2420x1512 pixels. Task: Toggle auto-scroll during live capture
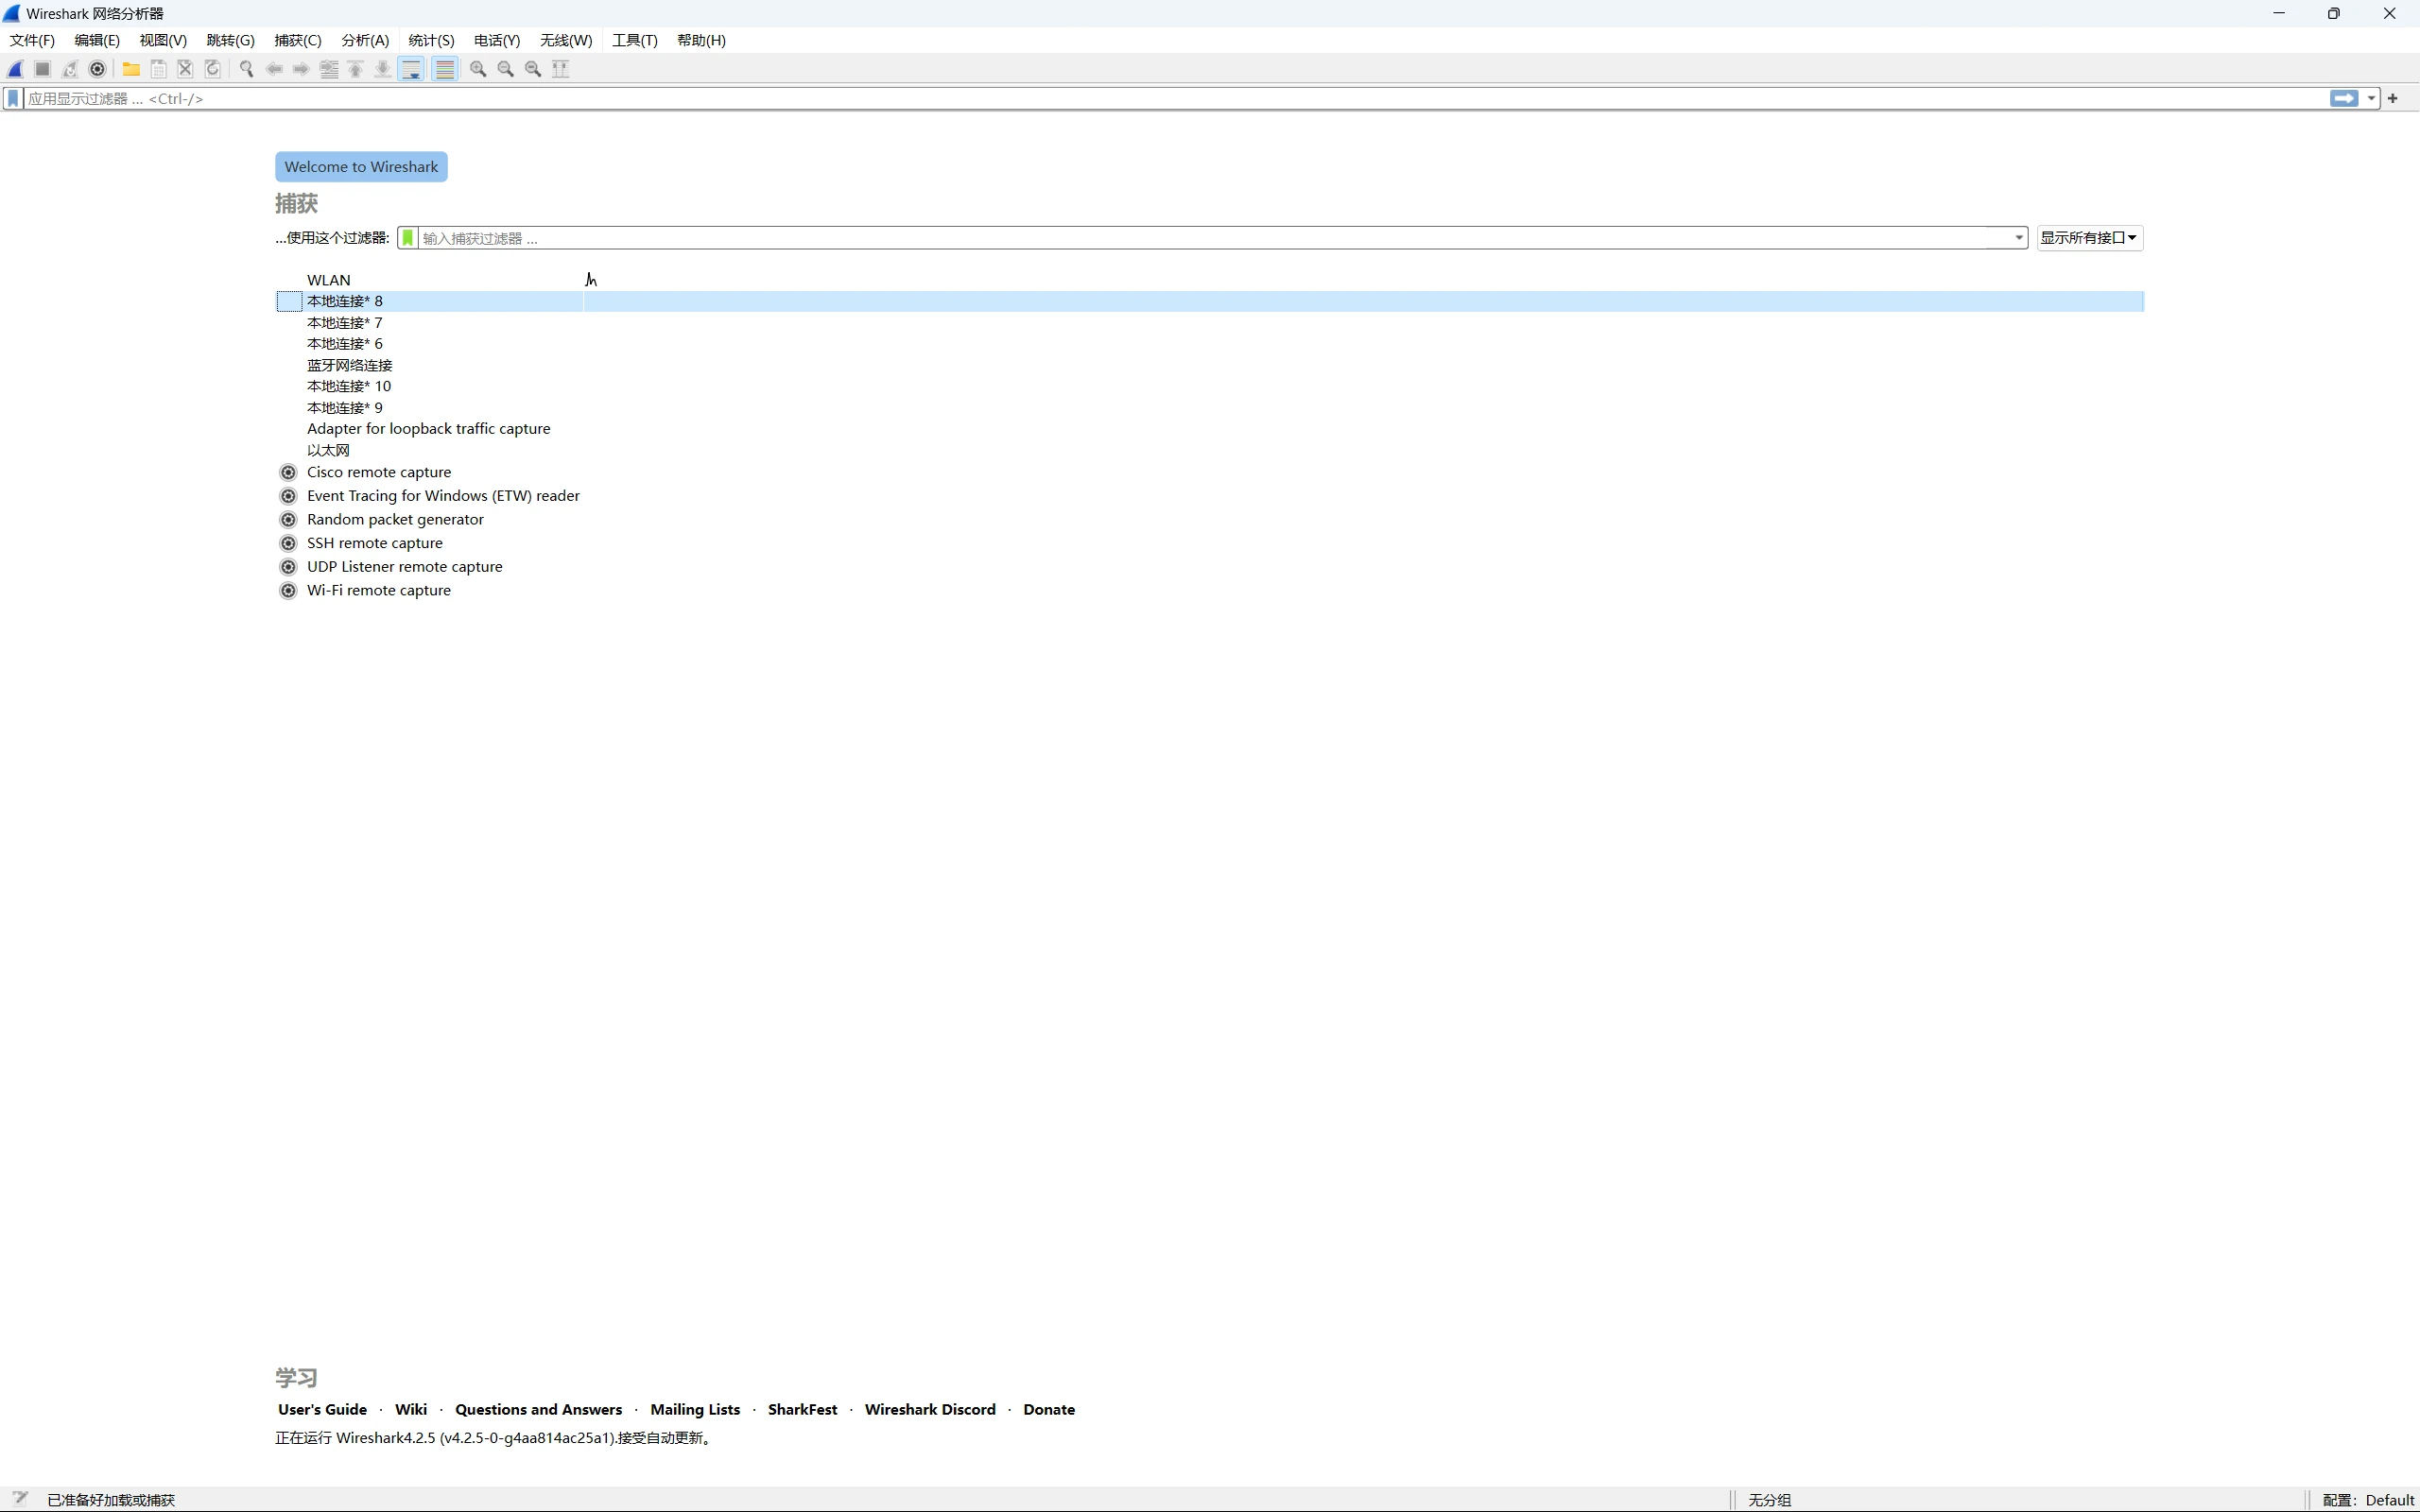coord(411,69)
